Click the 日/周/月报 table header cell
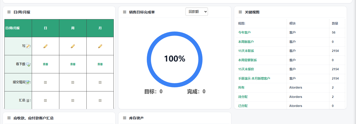 point(18,28)
